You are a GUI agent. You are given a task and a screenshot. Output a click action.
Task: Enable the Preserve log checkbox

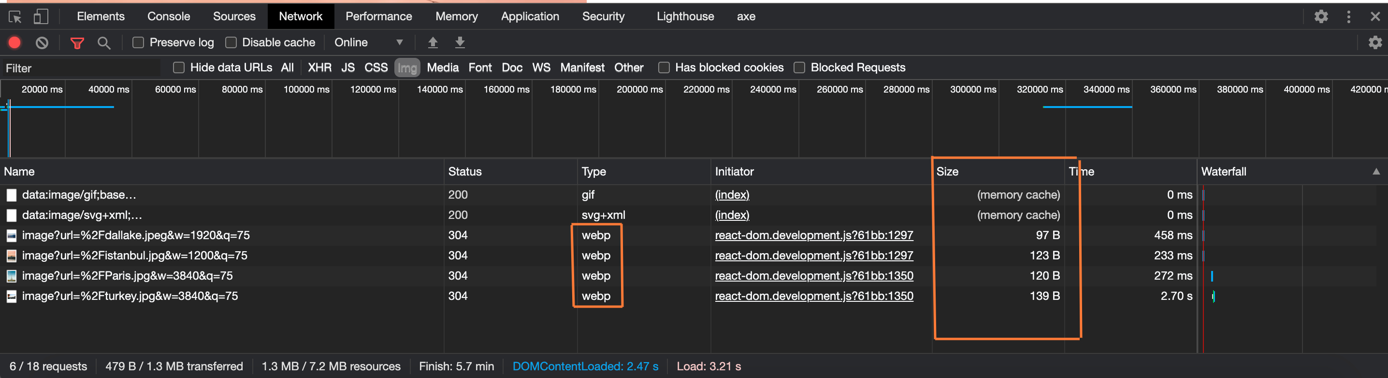tap(138, 42)
